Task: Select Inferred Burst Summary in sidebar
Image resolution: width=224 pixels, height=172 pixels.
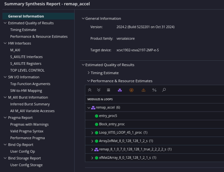Action: (x=30, y=104)
